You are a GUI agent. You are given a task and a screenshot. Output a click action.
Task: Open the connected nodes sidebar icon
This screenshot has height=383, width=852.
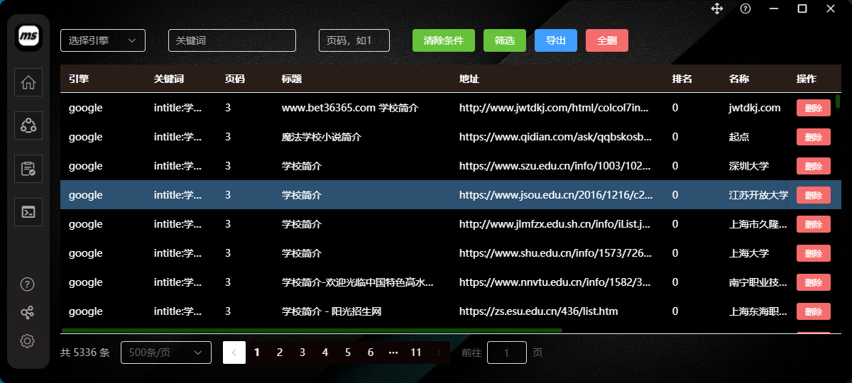pos(28,126)
